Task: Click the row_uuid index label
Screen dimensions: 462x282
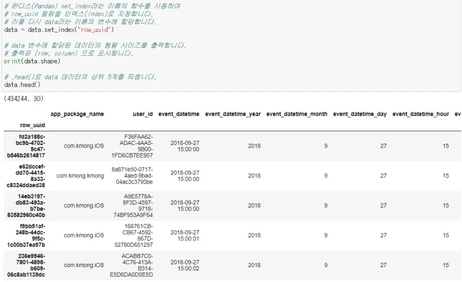Action: point(33,125)
